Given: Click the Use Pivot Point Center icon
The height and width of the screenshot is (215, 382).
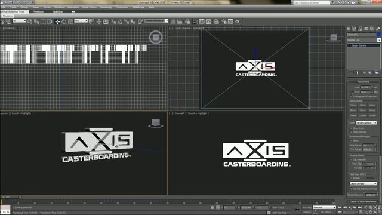Looking at the screenshot, I should [91, 21].
